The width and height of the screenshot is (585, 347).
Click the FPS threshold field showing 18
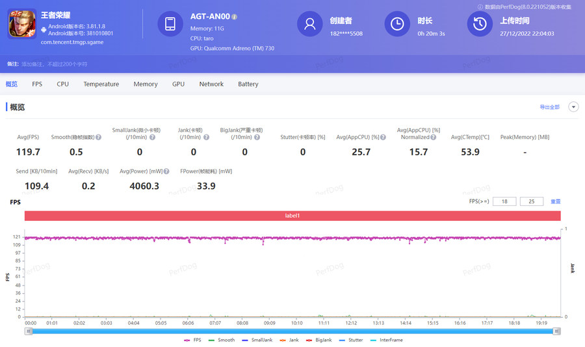[504, 201]
